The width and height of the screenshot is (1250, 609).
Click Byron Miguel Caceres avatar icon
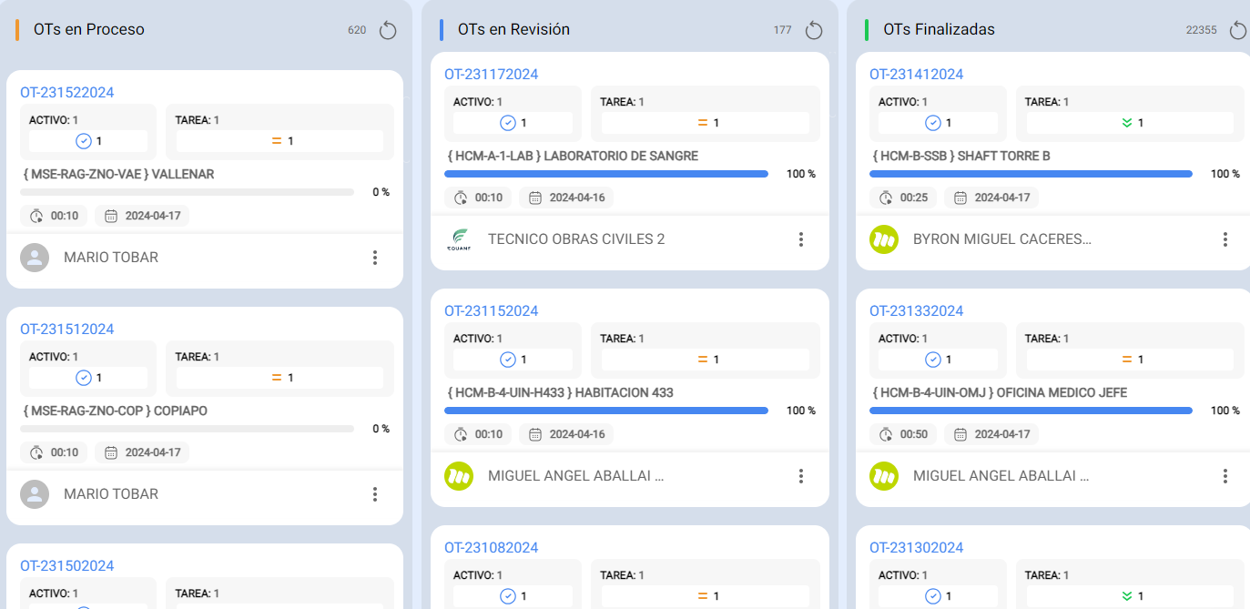pos(884,239)
